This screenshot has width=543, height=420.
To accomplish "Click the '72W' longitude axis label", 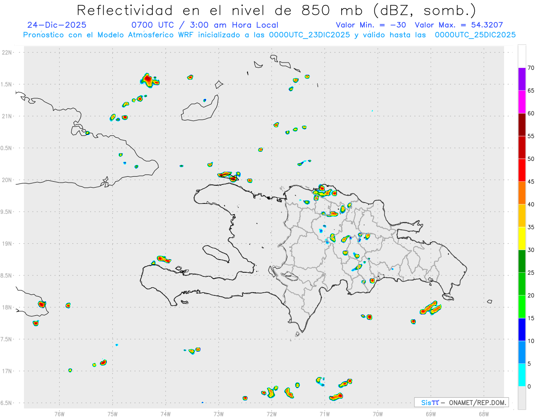I will click(271, 414).
